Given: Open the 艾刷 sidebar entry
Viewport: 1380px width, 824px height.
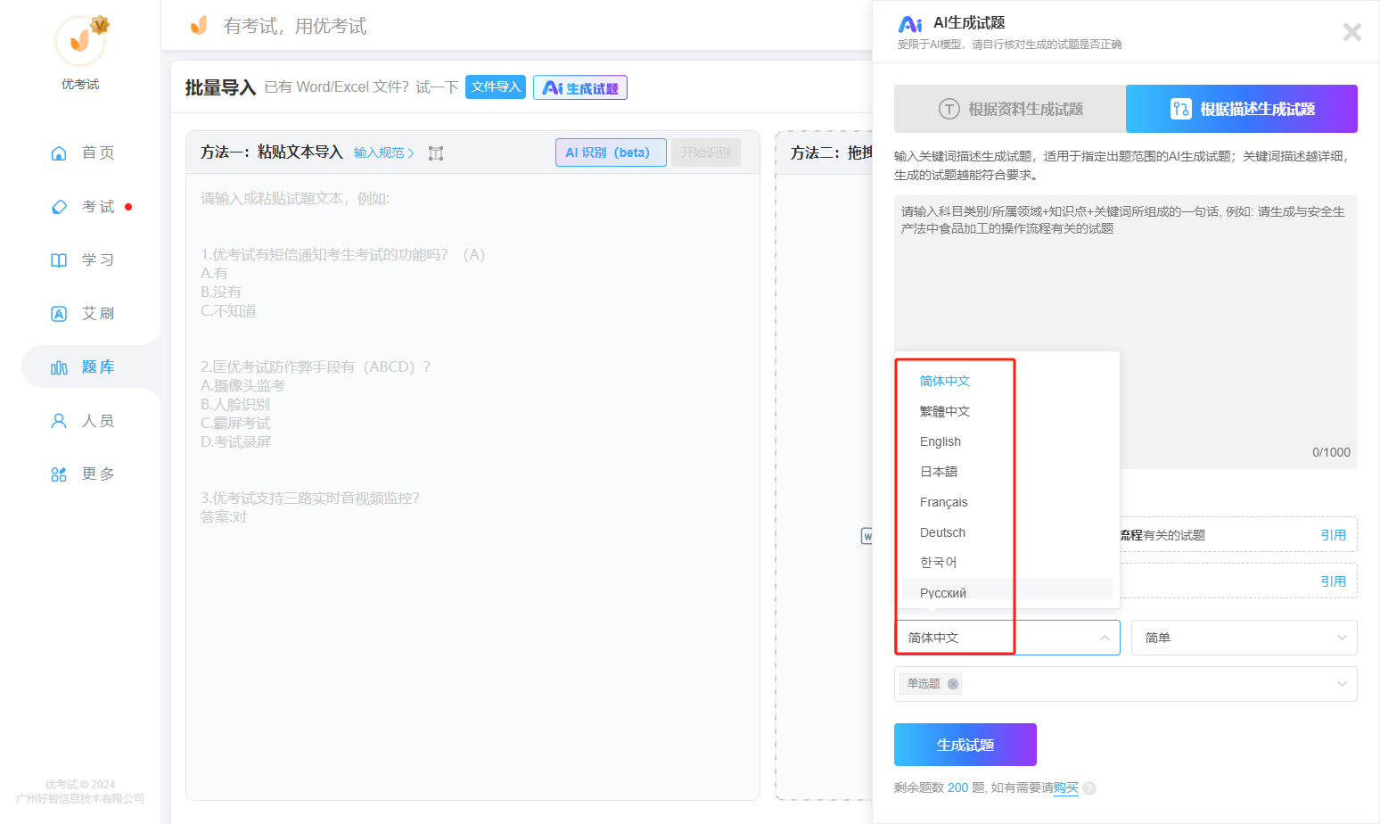Looking at the screenshot, I should (x=91, y=314).
